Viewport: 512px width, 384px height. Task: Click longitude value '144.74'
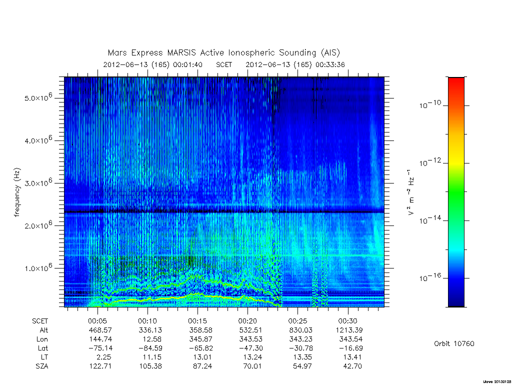pyautogui.click(x=100, y=339)
